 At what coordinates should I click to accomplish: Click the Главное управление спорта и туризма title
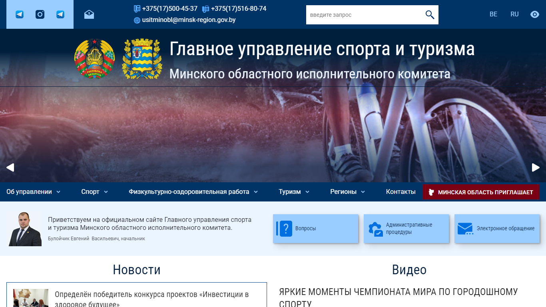pyautogui.click(x=322, y=49)
